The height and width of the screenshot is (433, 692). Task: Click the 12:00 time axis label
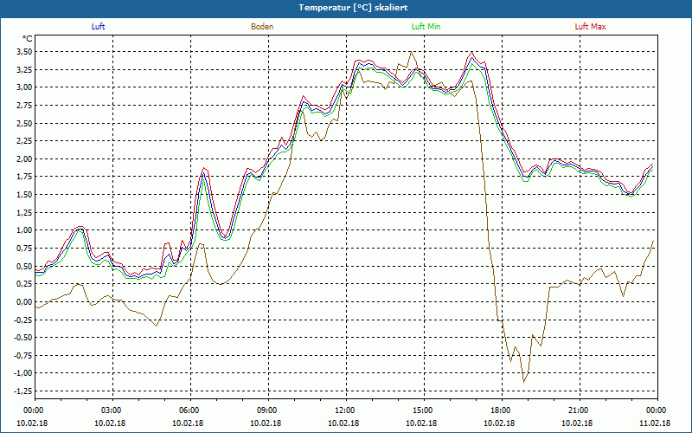click(343, 410)
